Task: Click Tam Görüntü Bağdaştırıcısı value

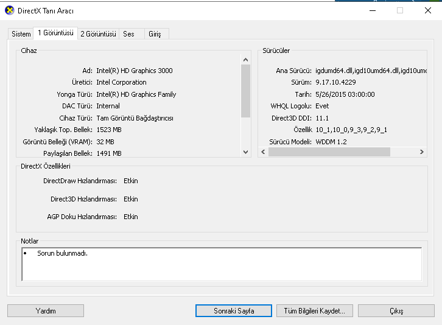Action: coord(135,118)
